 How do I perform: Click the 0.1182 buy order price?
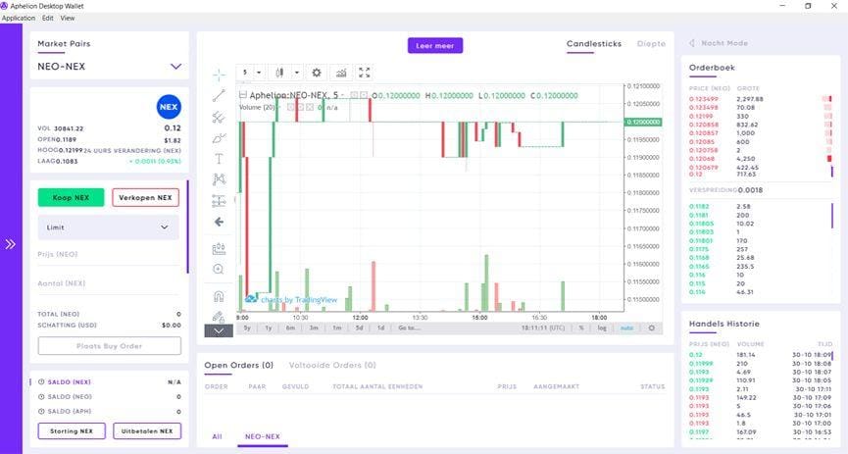click(x=699, y=206)
